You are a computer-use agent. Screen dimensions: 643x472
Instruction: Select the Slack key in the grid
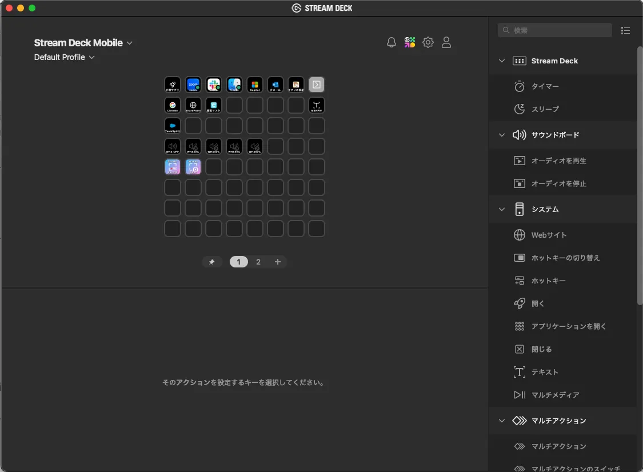[214, 85]
